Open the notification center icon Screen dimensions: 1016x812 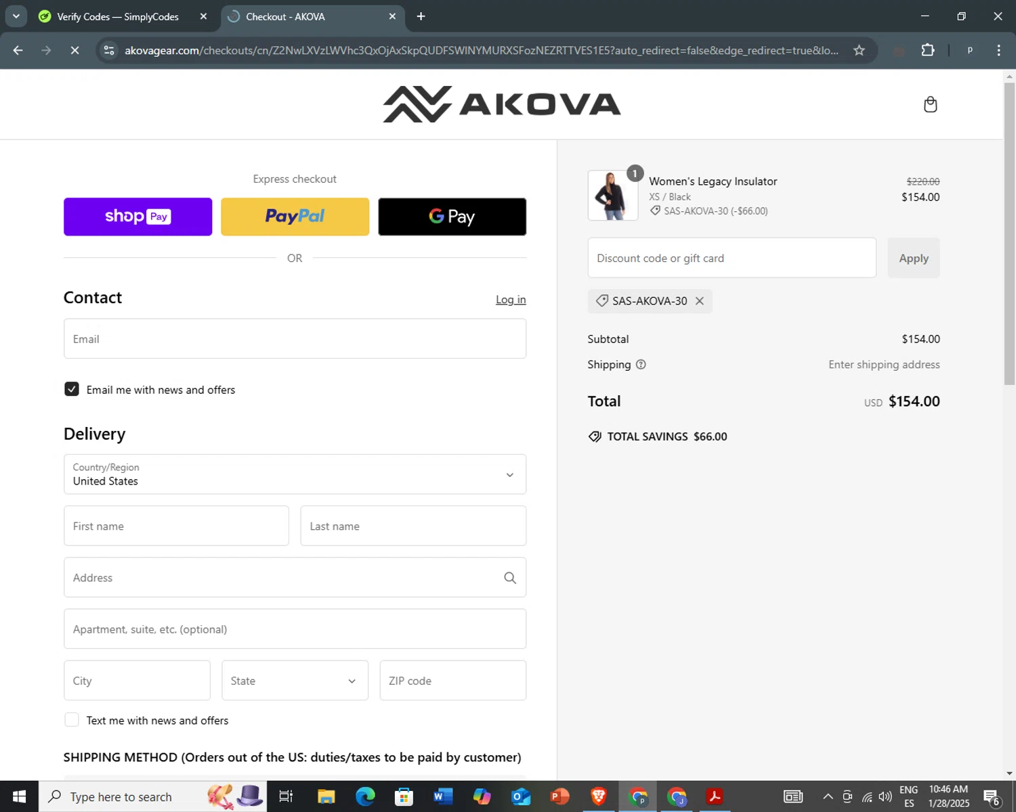click(x=992, y=797)
